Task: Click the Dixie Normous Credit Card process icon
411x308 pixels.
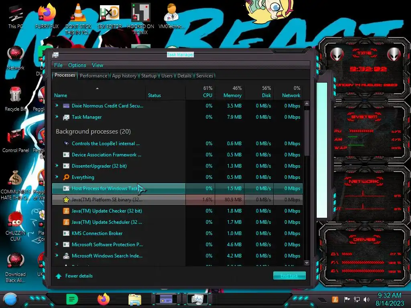Action: [66, 106]
